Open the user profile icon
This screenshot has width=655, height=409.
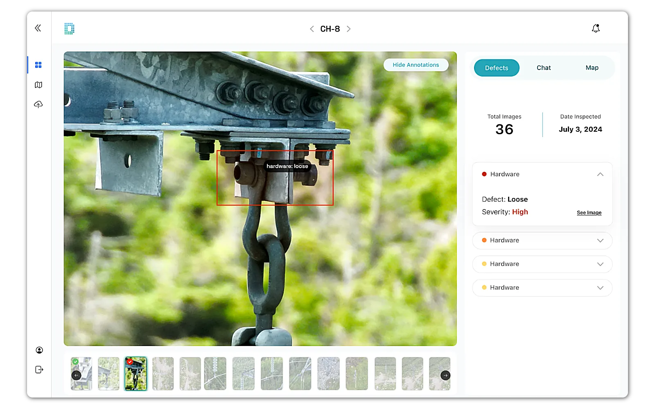39,350
